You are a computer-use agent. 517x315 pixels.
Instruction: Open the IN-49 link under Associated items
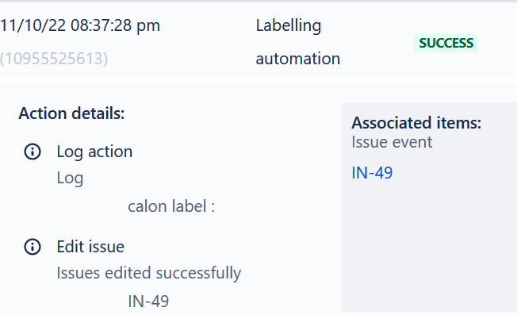tap(372, 173)
